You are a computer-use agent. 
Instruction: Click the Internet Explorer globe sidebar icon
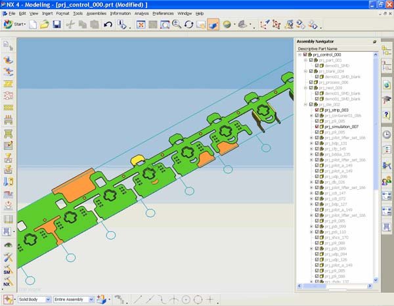pyautogui.click(x=387, y=85)
